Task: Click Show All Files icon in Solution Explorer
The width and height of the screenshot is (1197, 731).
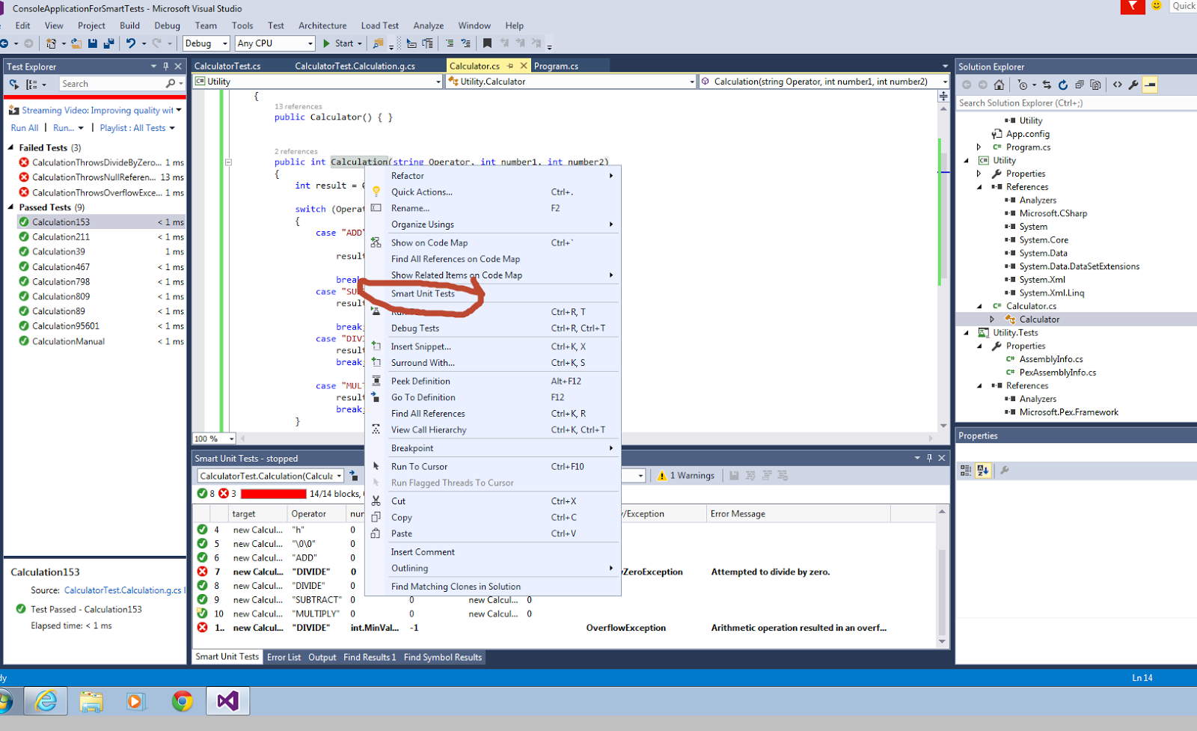Action: click(x=1095, y=85)
